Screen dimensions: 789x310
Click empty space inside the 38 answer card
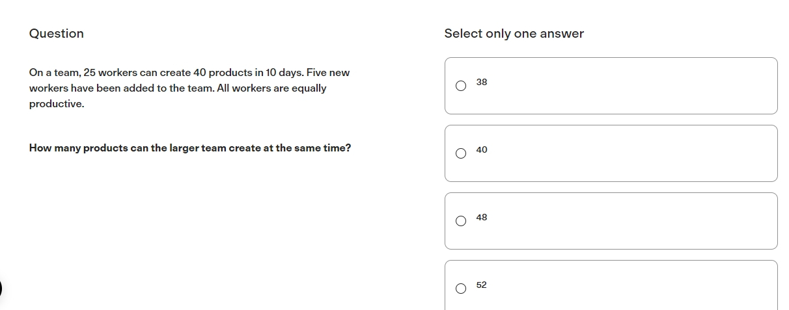tap(625, 86)
